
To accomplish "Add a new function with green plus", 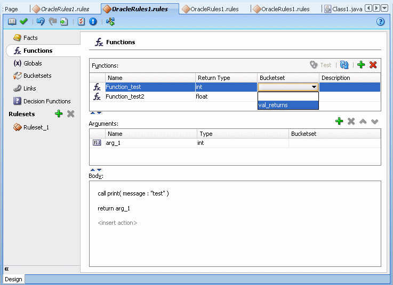I will (x=361, y=64).
